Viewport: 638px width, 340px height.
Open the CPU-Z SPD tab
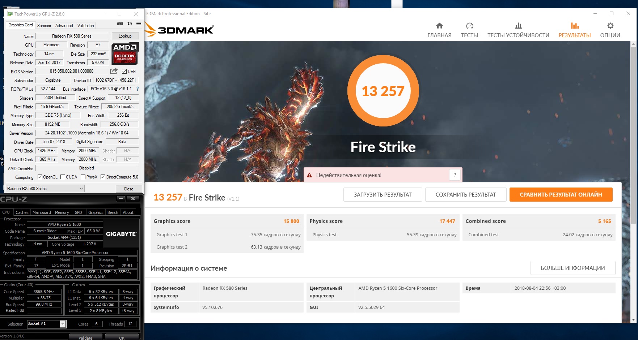click(x=79, y=212)
